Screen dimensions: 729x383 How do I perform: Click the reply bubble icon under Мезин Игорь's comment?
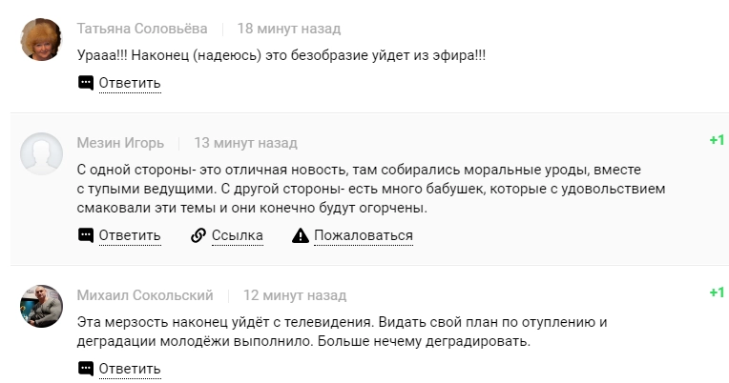tap(86, 235)
